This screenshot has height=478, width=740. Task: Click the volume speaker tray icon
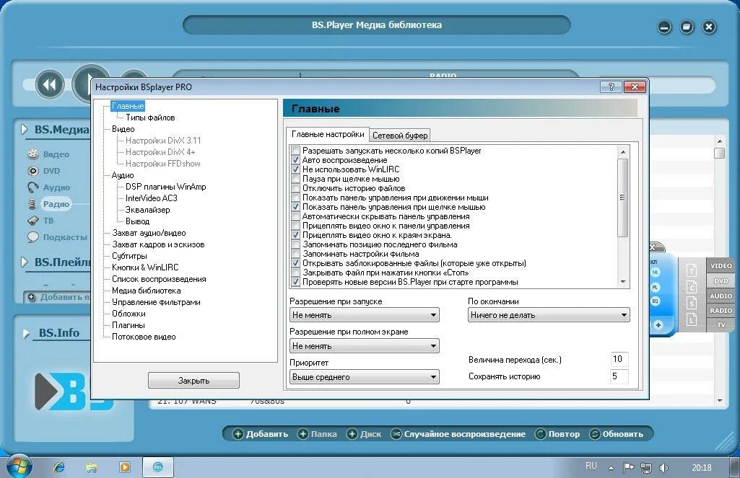click(x=663, y=468)
